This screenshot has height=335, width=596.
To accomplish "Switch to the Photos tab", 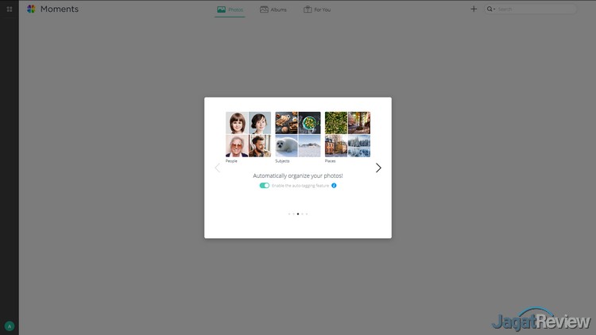I will click(230, 10).
